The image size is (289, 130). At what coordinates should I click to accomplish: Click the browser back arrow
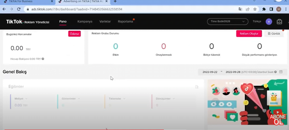coord(4,9)
